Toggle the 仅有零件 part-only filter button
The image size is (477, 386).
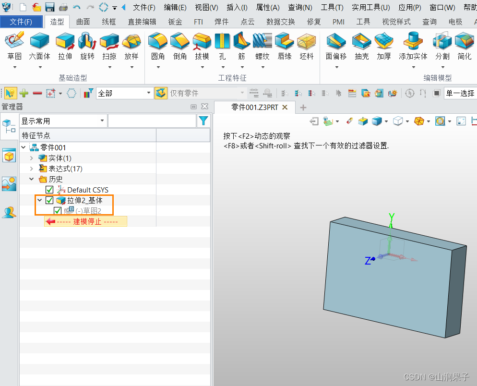coord(161,93)
